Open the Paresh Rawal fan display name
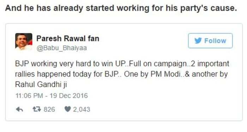This screenshot has height=132, width=247. click(68, 38)
